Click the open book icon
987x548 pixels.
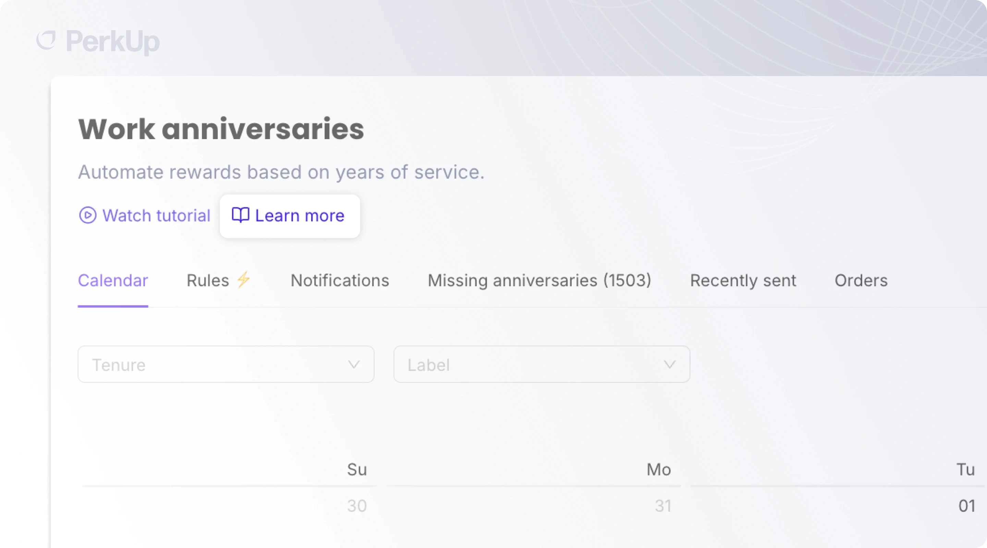(241, 215)
